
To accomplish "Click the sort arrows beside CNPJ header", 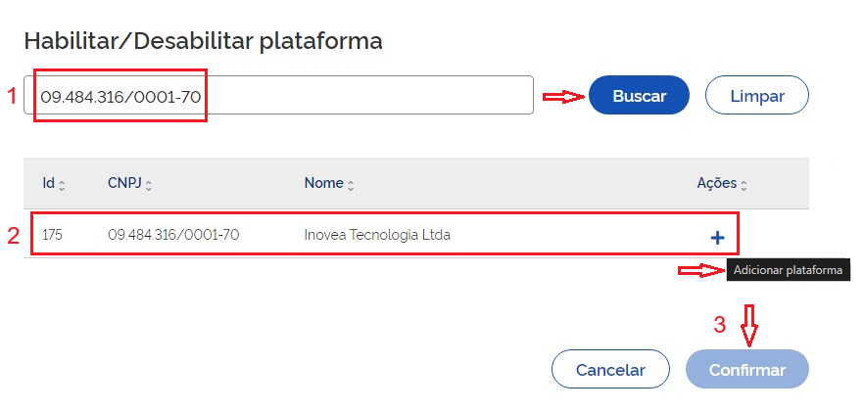I will 149,184.
